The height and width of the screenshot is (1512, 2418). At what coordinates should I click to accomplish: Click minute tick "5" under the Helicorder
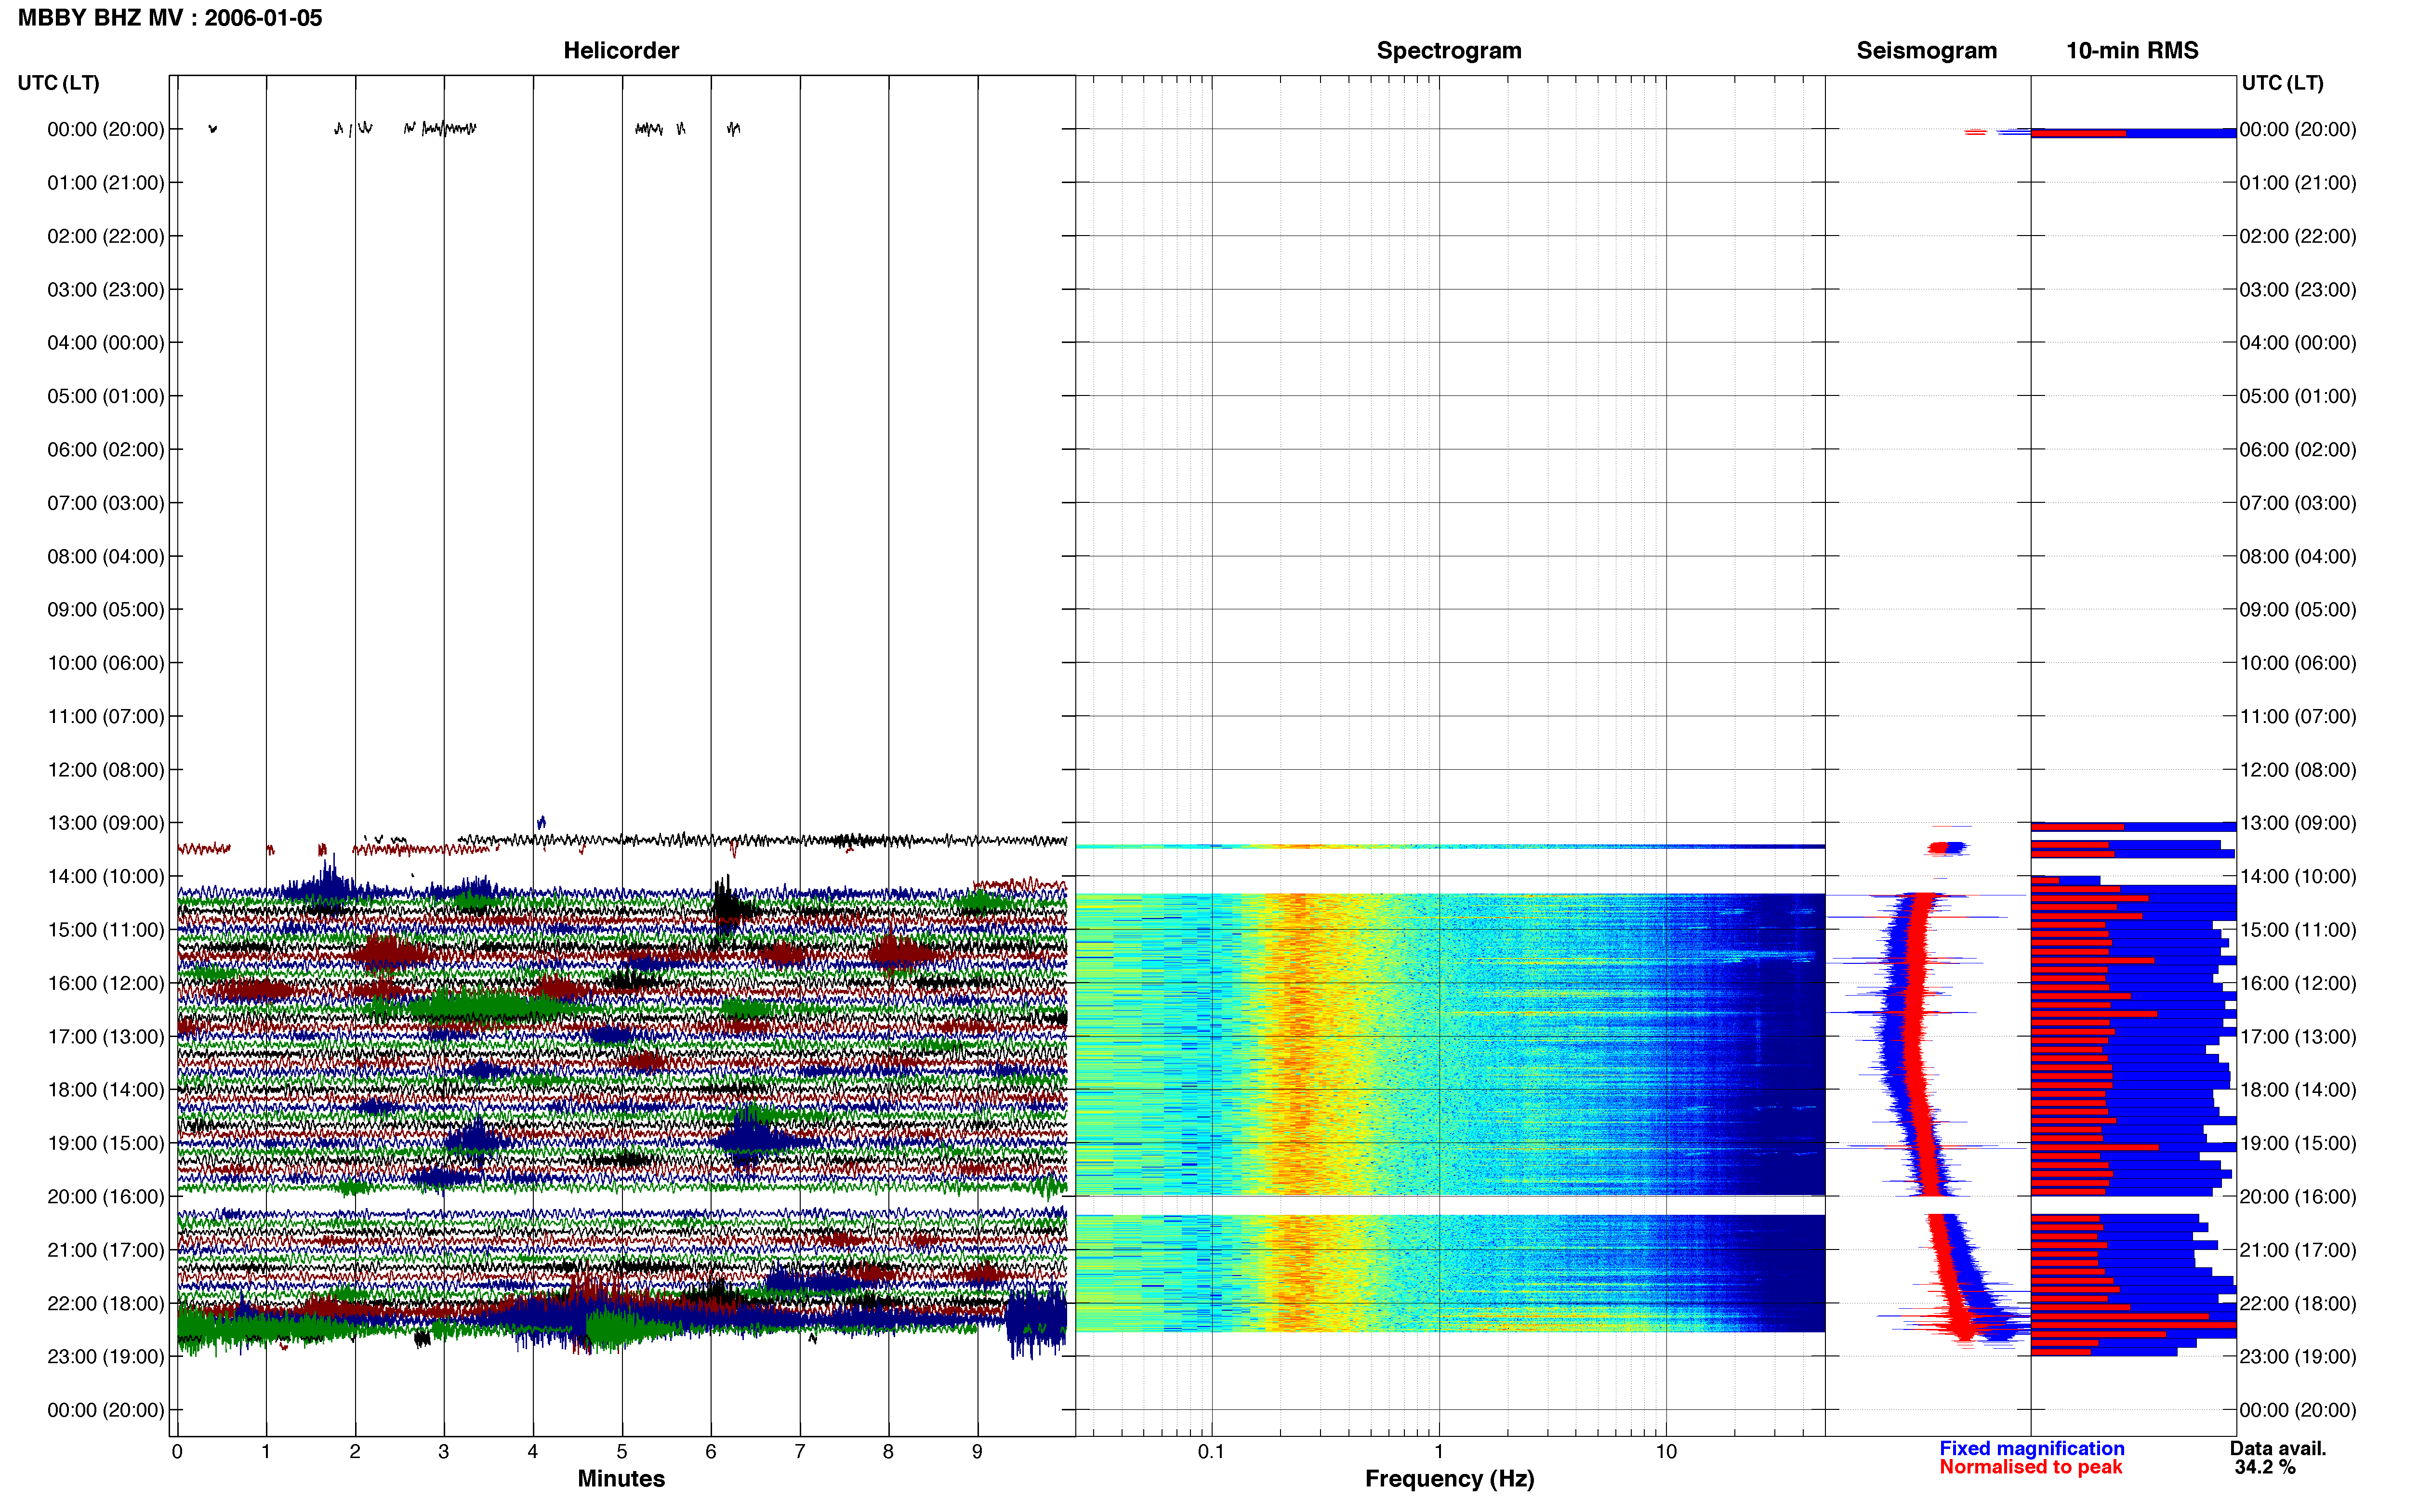[622, 1452]
